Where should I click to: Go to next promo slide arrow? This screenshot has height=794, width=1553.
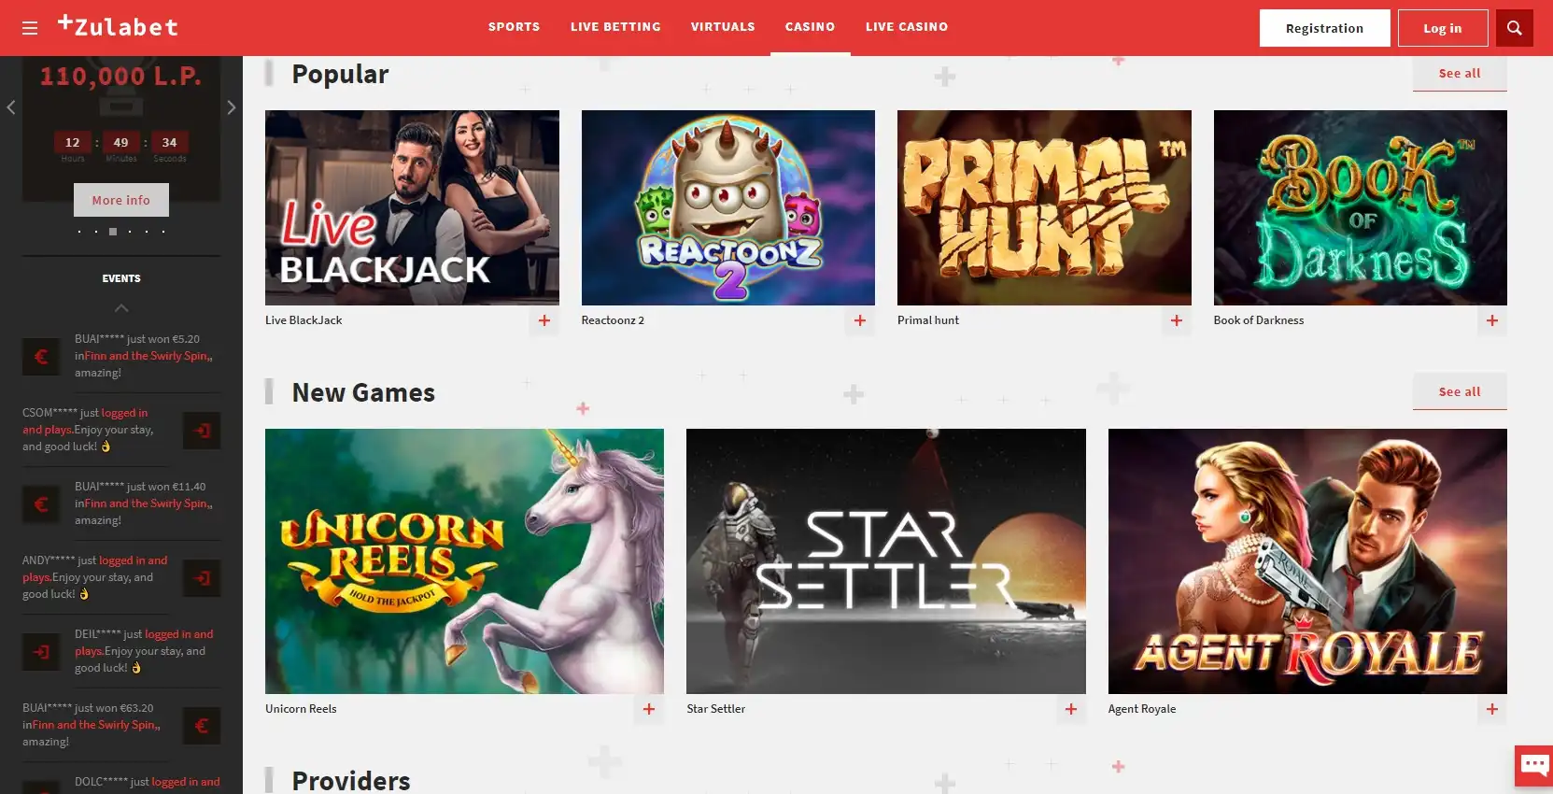click(x=232, y=107)
